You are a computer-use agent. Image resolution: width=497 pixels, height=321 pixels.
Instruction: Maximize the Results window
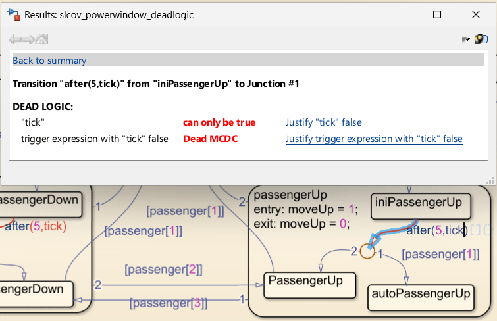[436, 14]
